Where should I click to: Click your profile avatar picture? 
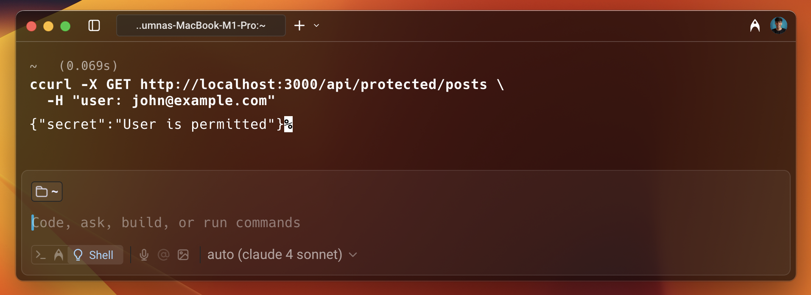[x=780, y=25]
